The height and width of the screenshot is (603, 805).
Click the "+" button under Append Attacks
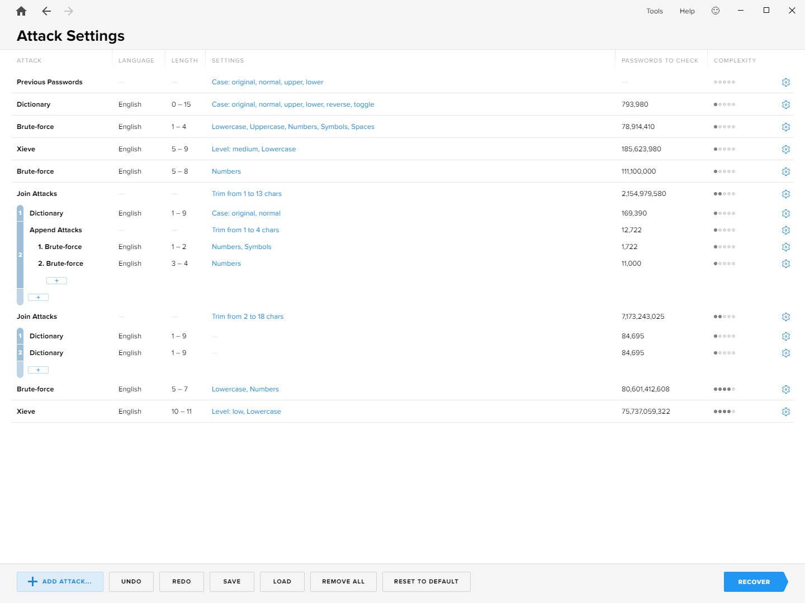click(x=56, y=280)
